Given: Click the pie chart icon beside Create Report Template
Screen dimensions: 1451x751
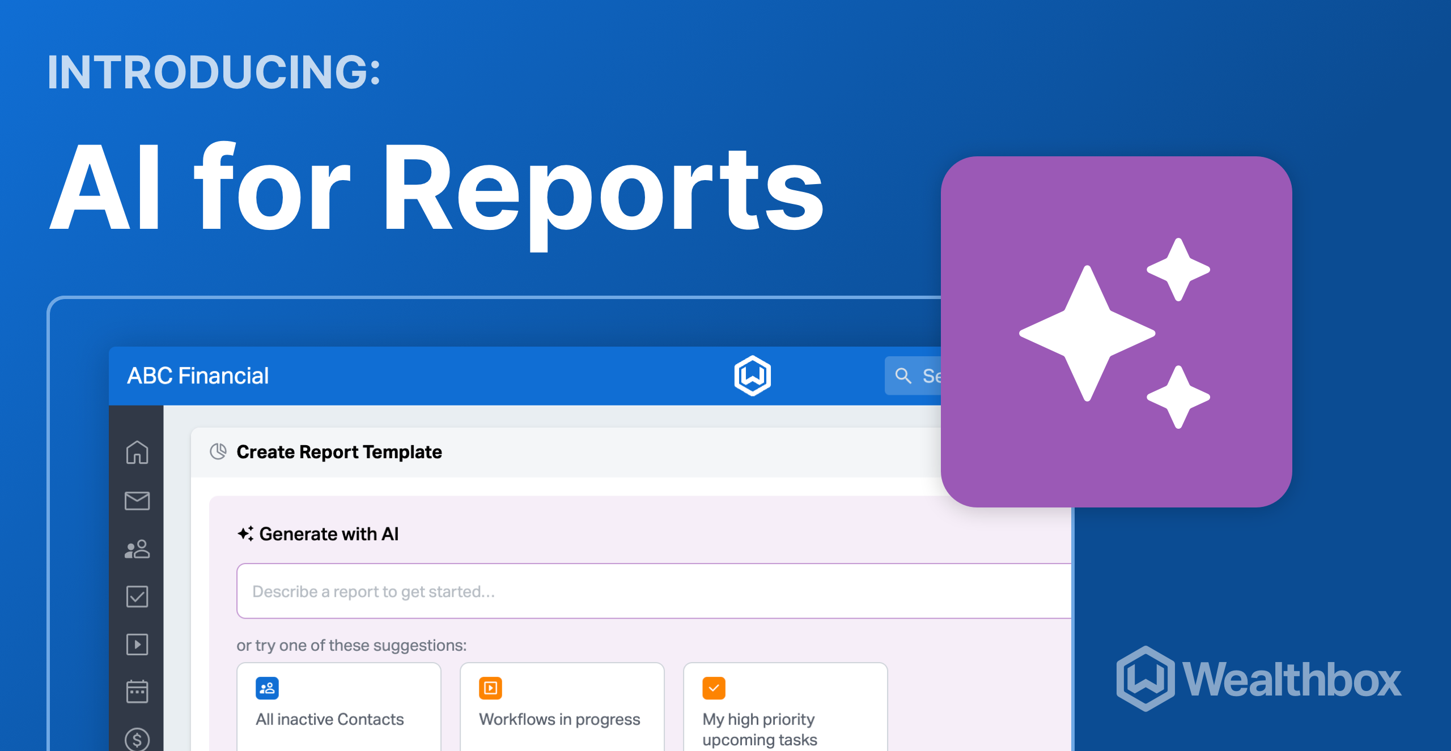Looking at the screenshot, I should (x=217, y=451).
